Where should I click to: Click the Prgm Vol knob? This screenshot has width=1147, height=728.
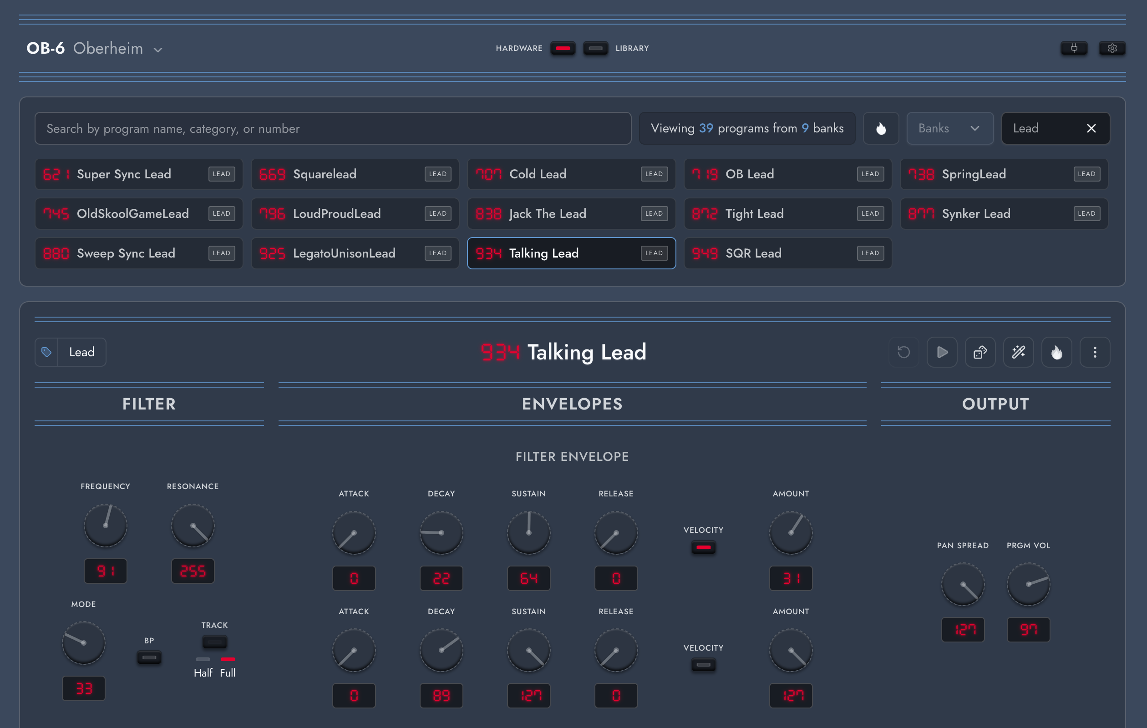[1028, 584]
